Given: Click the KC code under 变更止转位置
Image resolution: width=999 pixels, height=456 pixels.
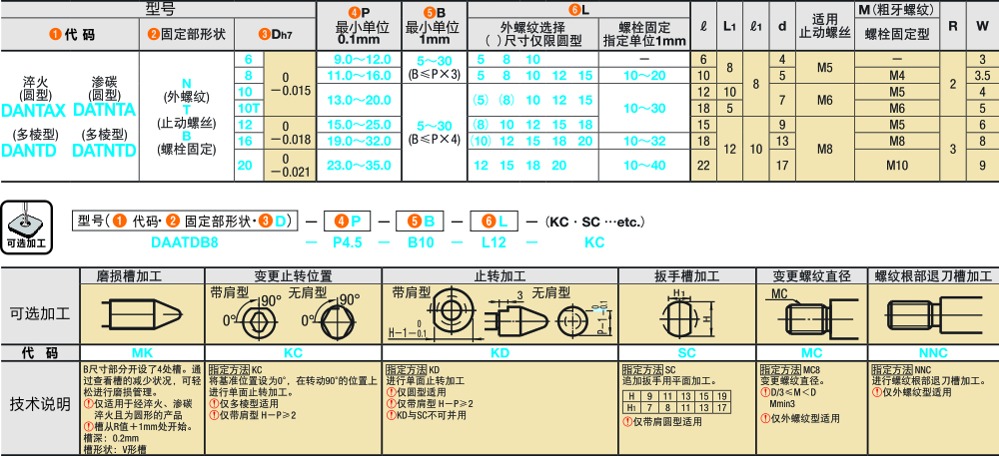Looking at the screenshot, I should tap(294, 352).
